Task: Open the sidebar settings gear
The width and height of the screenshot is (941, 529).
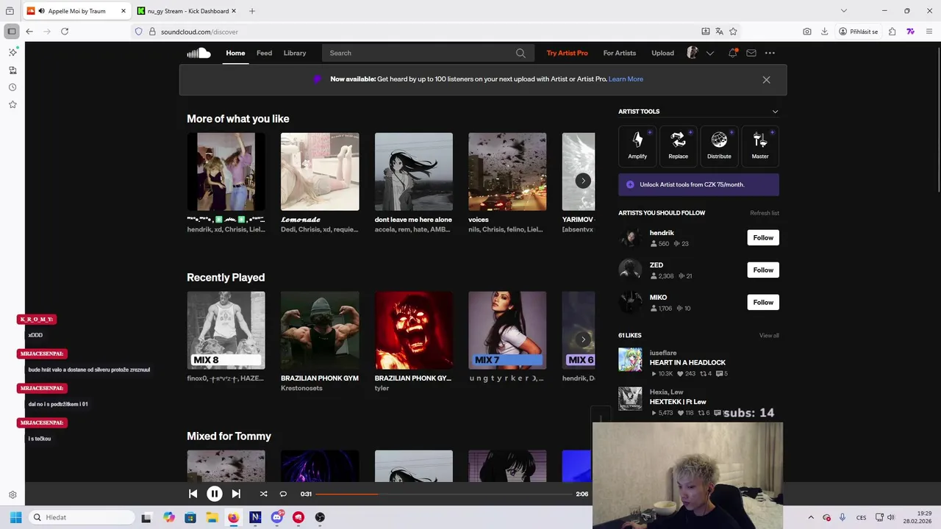Action: pos(12,495)
